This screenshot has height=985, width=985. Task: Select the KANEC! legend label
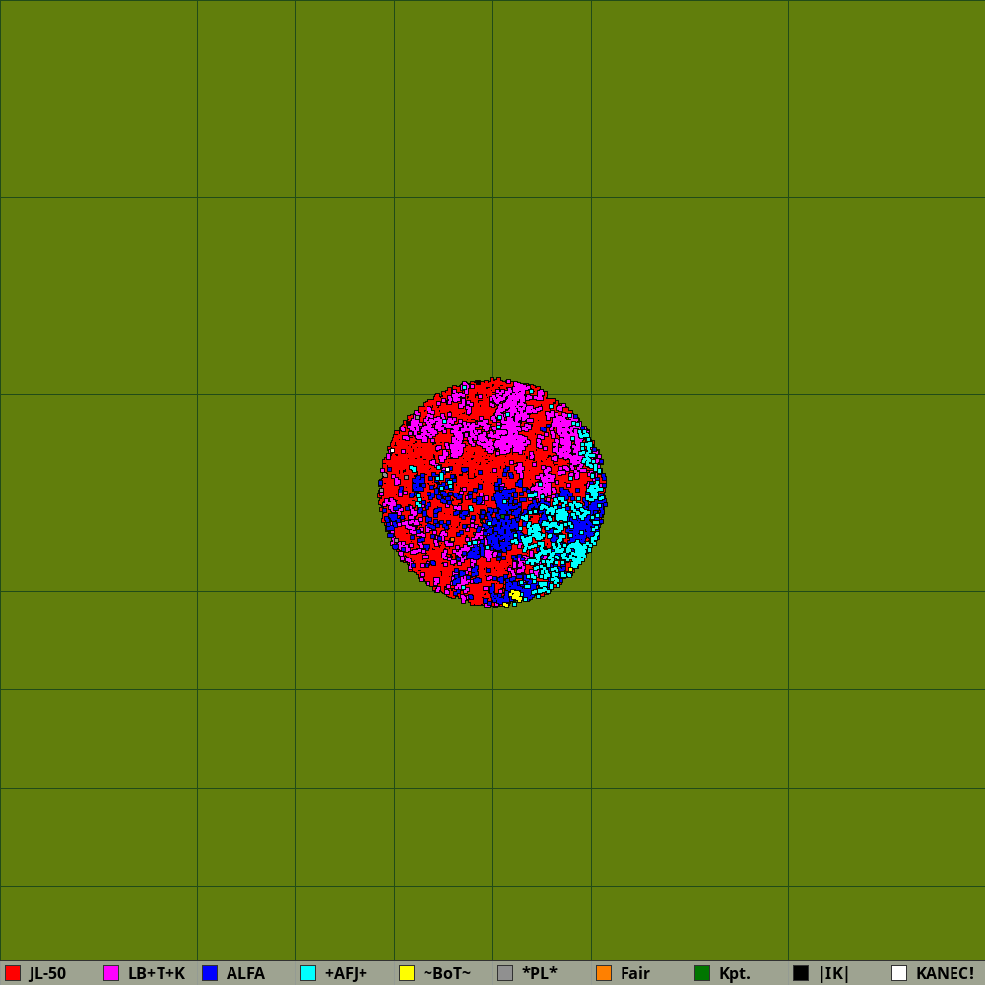[x=945, y=973]
